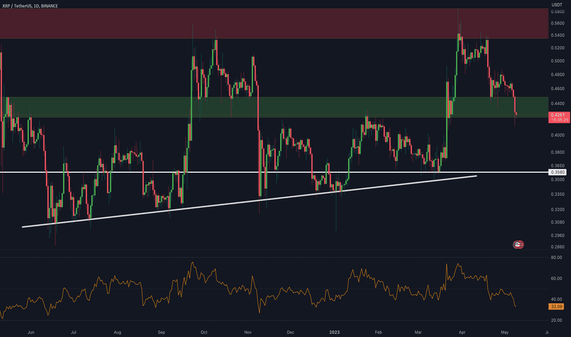Screen dimensions: 571x337
Task: Click the Mar date label on time axis
Action: [418, 332]
